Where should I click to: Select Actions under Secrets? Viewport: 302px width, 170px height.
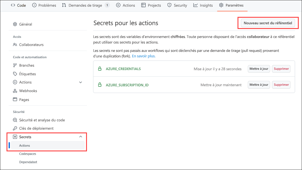click(47, 145)
